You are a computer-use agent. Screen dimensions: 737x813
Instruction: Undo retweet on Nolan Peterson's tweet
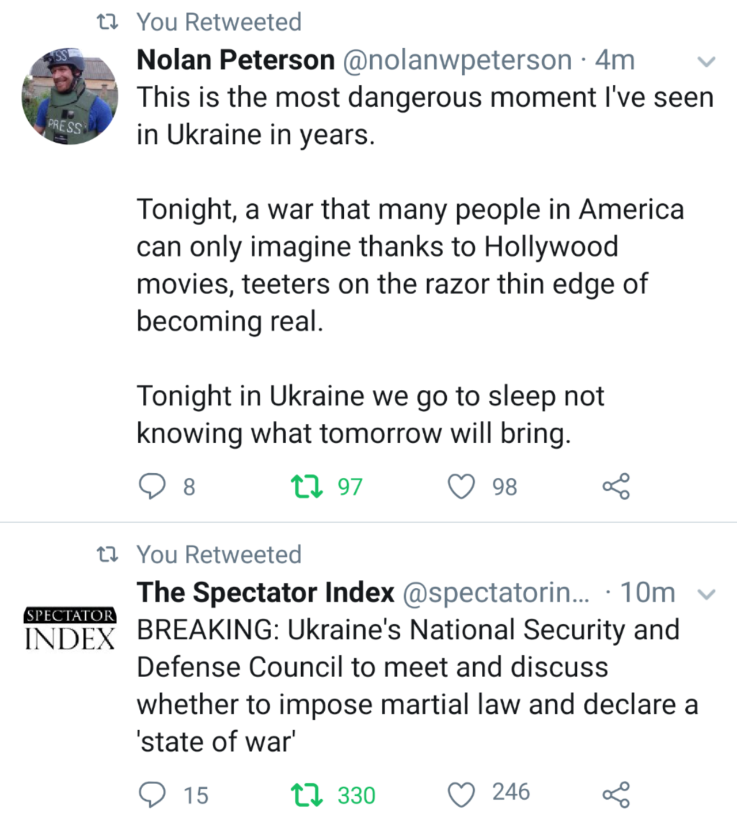point(307,487)
